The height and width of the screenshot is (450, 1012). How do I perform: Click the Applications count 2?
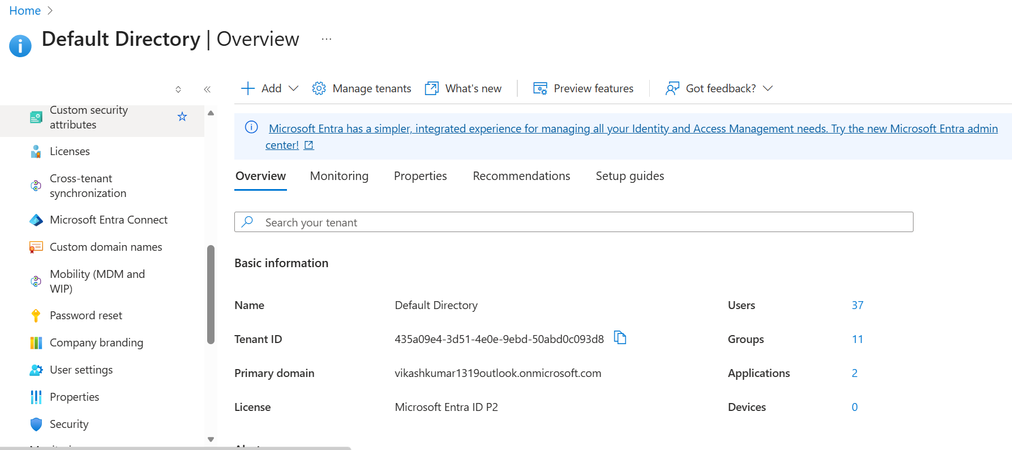pos(855,373)
